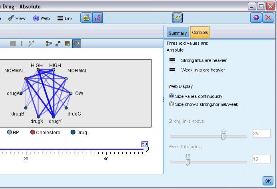This screenshot has height=189, width=277.
Task: Select Size varies continuously radio button
Action: click(171, 96)
